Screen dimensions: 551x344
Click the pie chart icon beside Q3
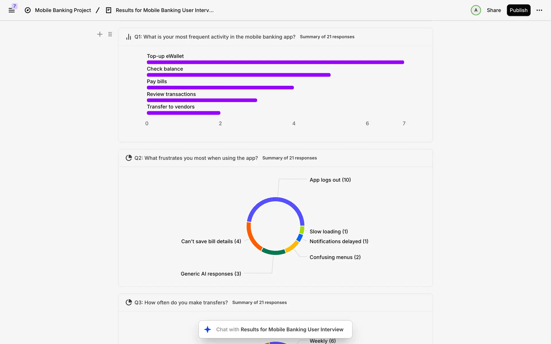pos(129,302)
